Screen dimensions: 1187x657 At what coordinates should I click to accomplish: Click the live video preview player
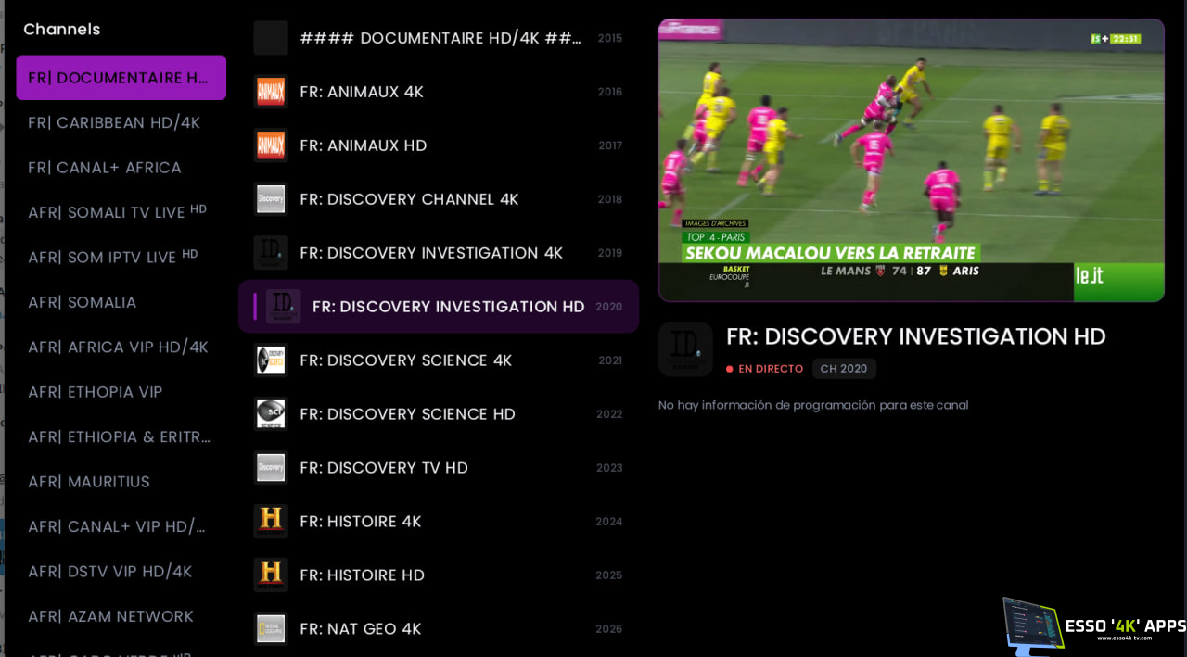912,160
